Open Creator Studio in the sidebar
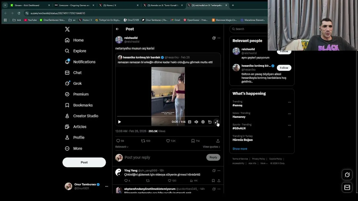The width and height of the screenshot is (358, 201). coord(81,116)
